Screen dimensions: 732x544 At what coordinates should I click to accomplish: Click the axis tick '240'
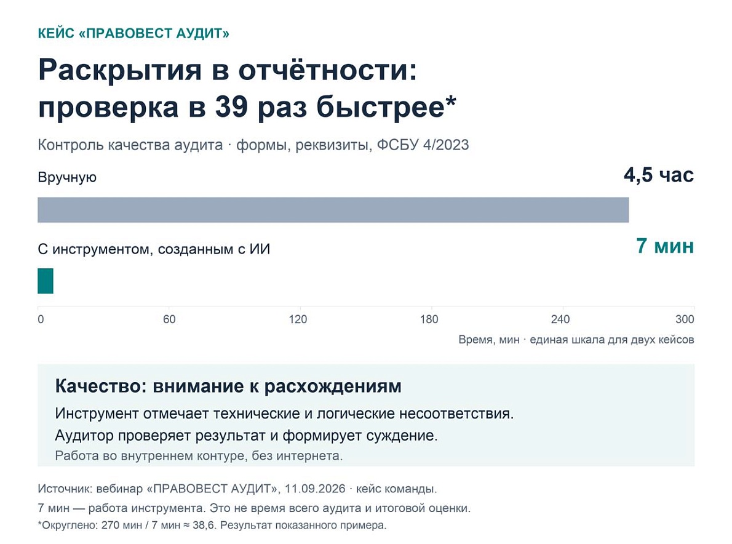[560, 319]
